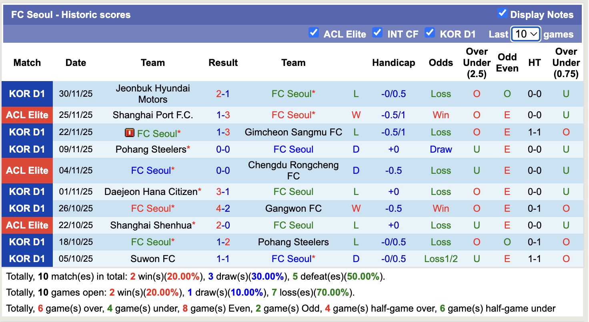Image resolution: width=589 pixels, height=322 pixels.
Task: Click the ACL Elite badge next to 25/11/25
Action: 27,115
